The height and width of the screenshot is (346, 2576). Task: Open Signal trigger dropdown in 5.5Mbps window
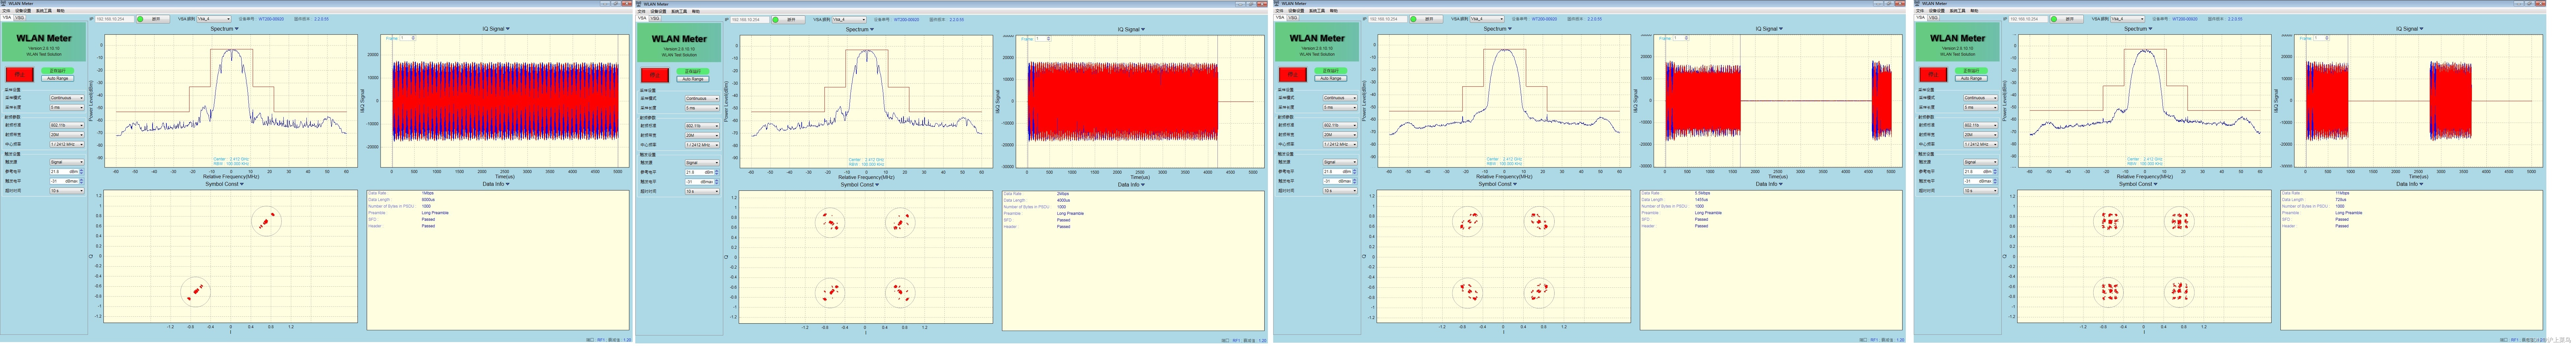[1340, 162]
